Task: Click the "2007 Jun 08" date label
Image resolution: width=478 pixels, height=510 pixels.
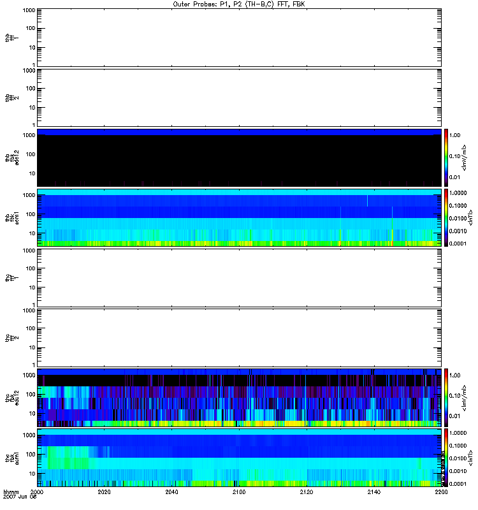Action: (20, 497)
